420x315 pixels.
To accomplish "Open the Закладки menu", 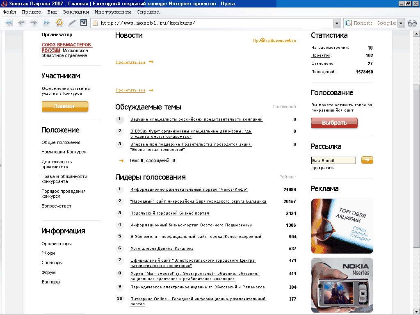I will tap(76, 12).
